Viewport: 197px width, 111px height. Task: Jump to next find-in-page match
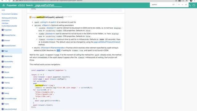click(183, 5)
